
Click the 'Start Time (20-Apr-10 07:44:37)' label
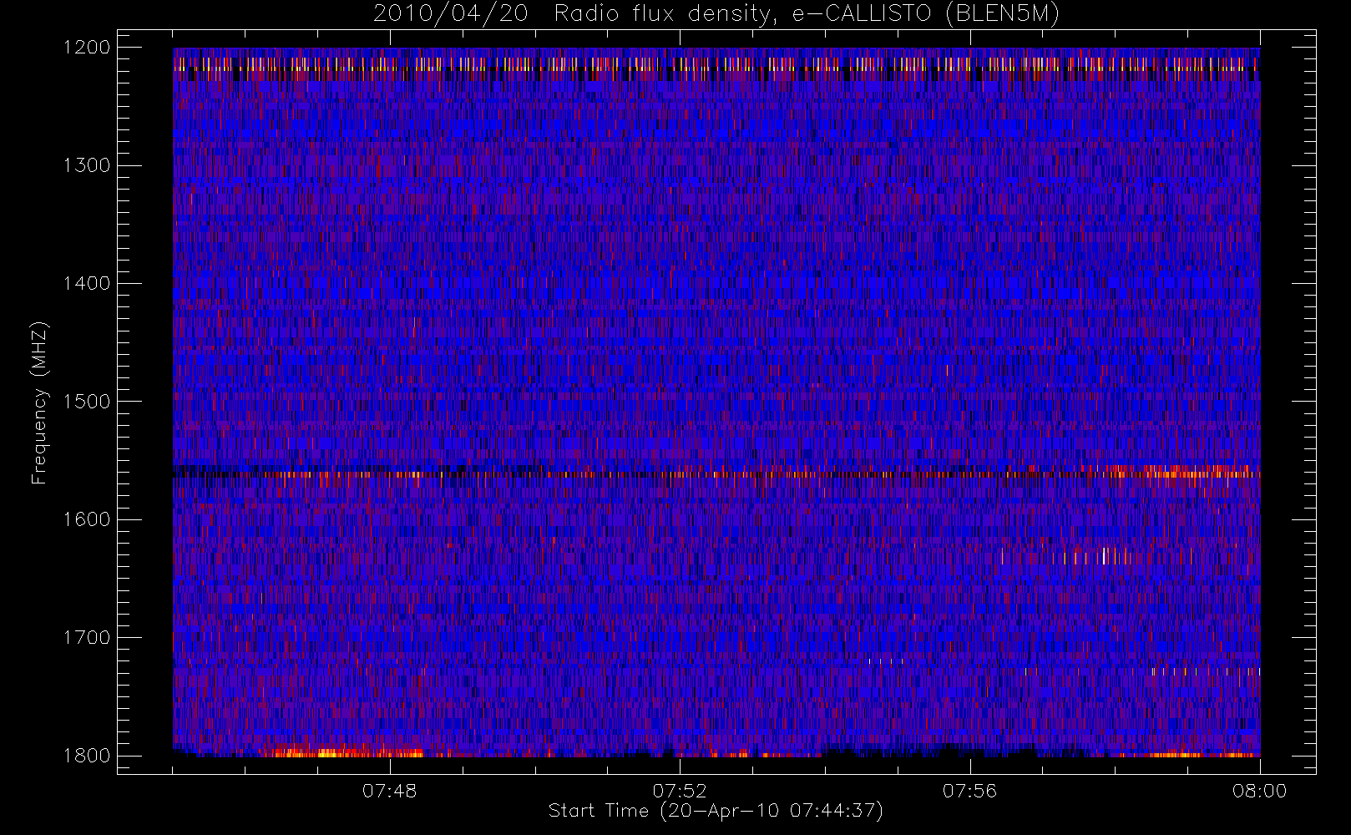pos(716,811)
